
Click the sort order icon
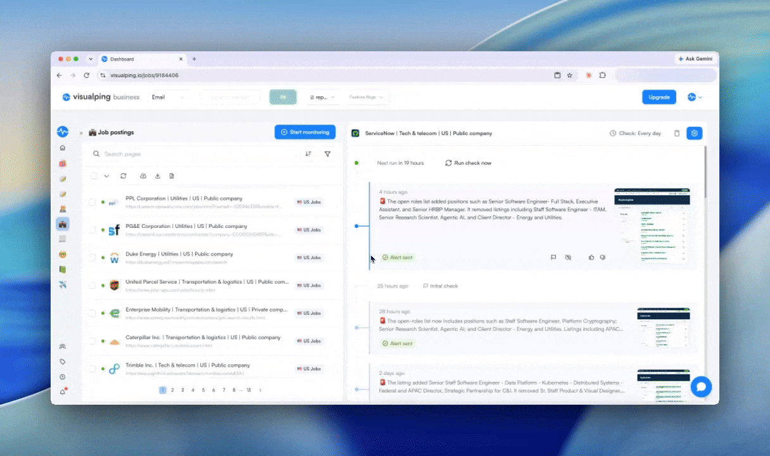[308, 154]
